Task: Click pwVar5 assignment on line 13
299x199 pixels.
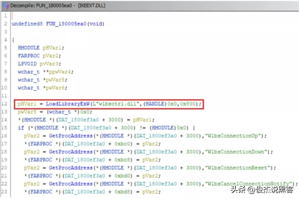Action: click(27, 112)
